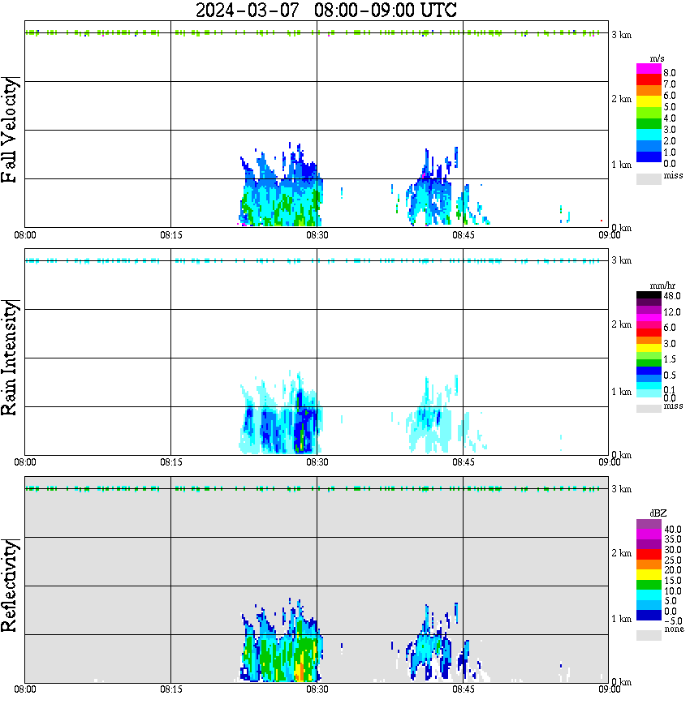Click the gray none swatch in the dBZ legend
The width and height of the screenshot is (690, 704).
tap(649, 635)
